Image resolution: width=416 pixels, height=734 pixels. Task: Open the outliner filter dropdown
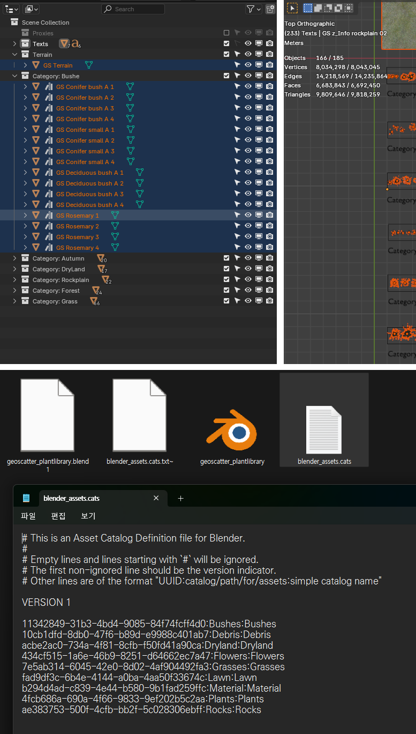point(254,9)
